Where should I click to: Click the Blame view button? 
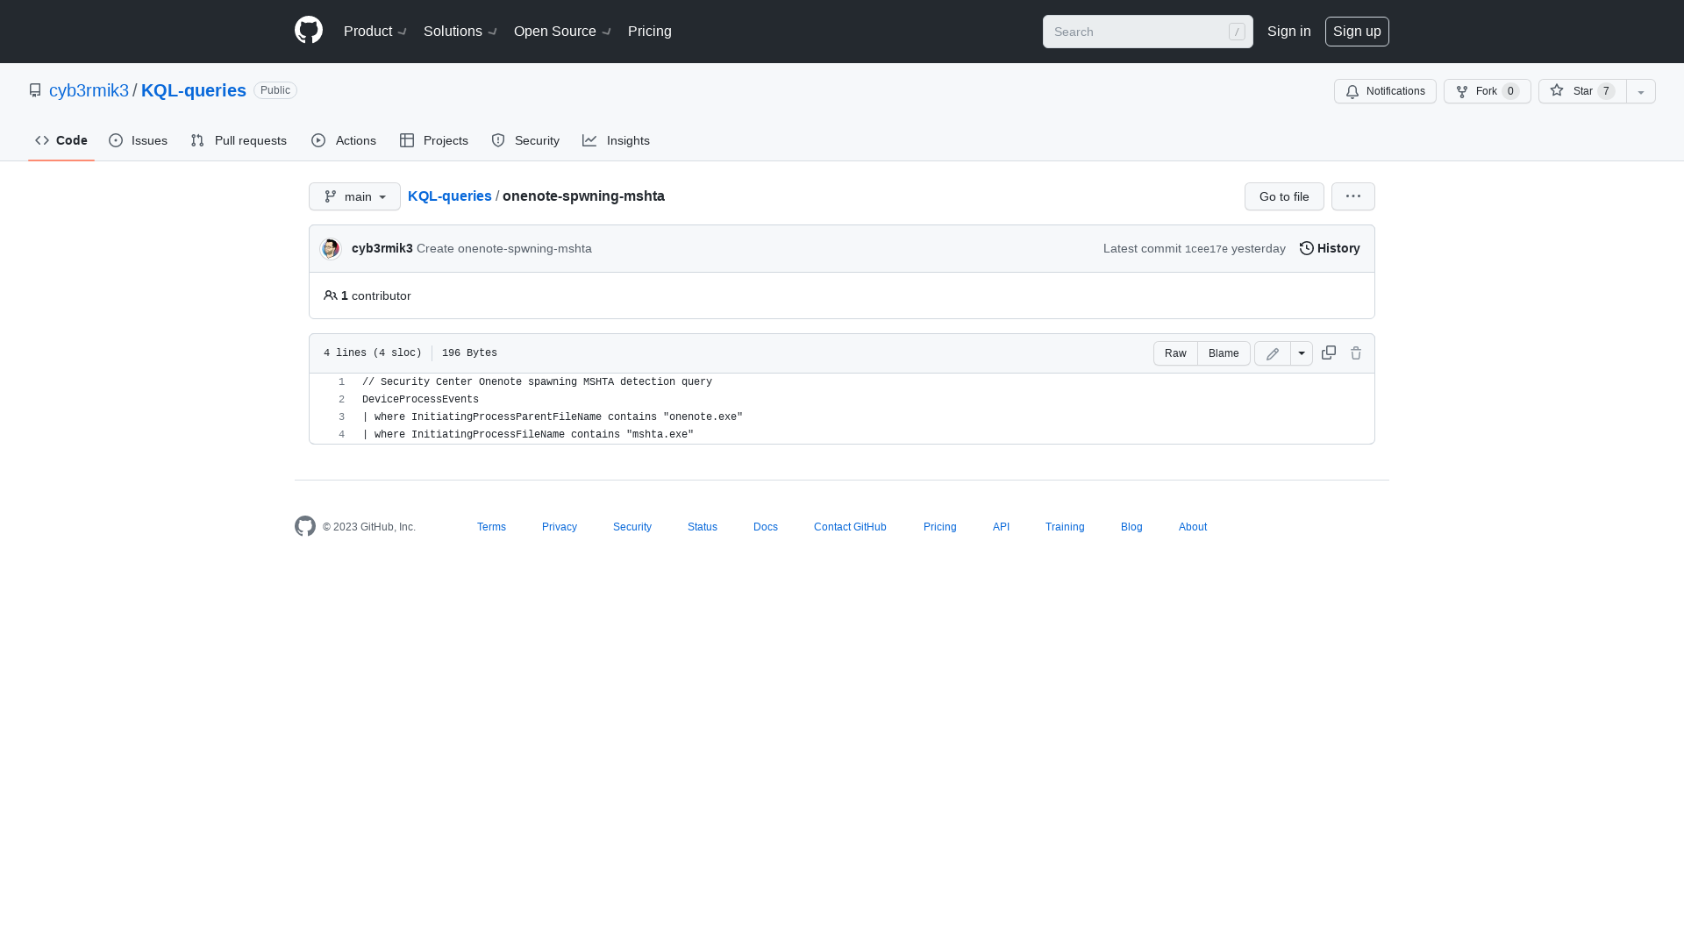(1224, 352)
